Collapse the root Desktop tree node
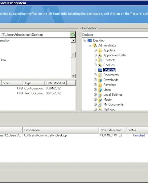The image size is (148, 184). [x=85, y=40]
